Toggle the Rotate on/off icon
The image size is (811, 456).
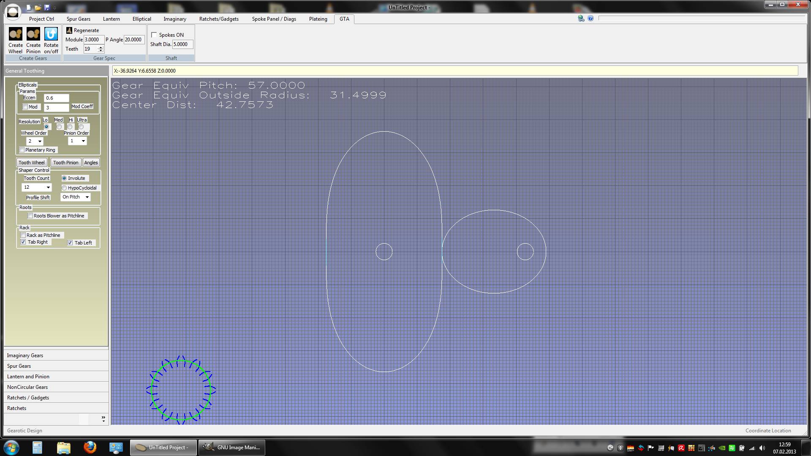(51, 34)
